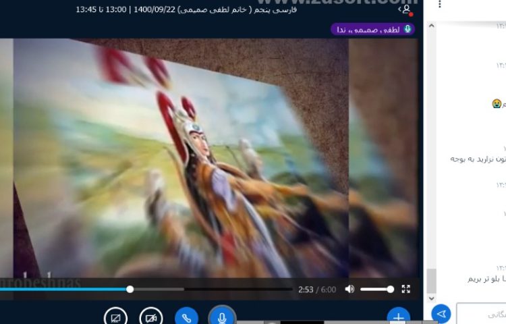Viewport: 506px width, 324px height.
Task: Toggle the microphone button
Action: click(x=222, y=317)
